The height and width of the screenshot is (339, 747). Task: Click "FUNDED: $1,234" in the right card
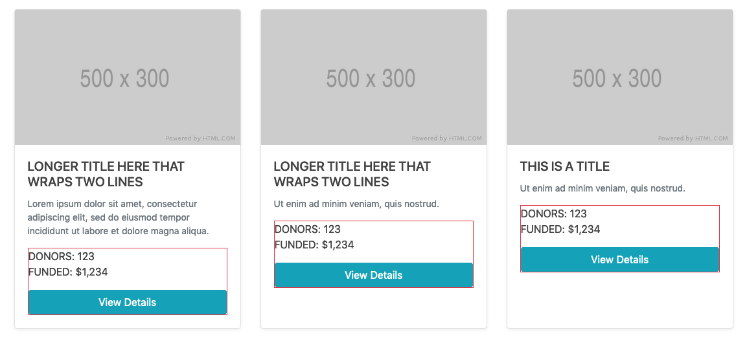[560, 229]
